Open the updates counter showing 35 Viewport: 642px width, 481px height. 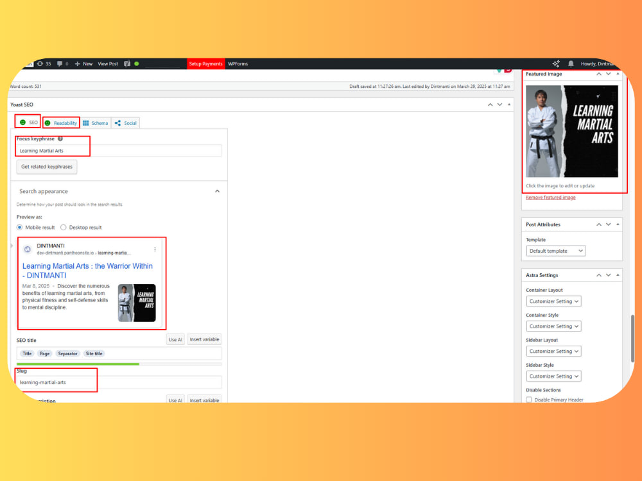[x=44, y=63]
